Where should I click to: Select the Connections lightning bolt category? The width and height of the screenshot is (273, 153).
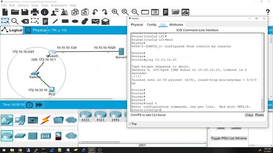pos(46,120)
